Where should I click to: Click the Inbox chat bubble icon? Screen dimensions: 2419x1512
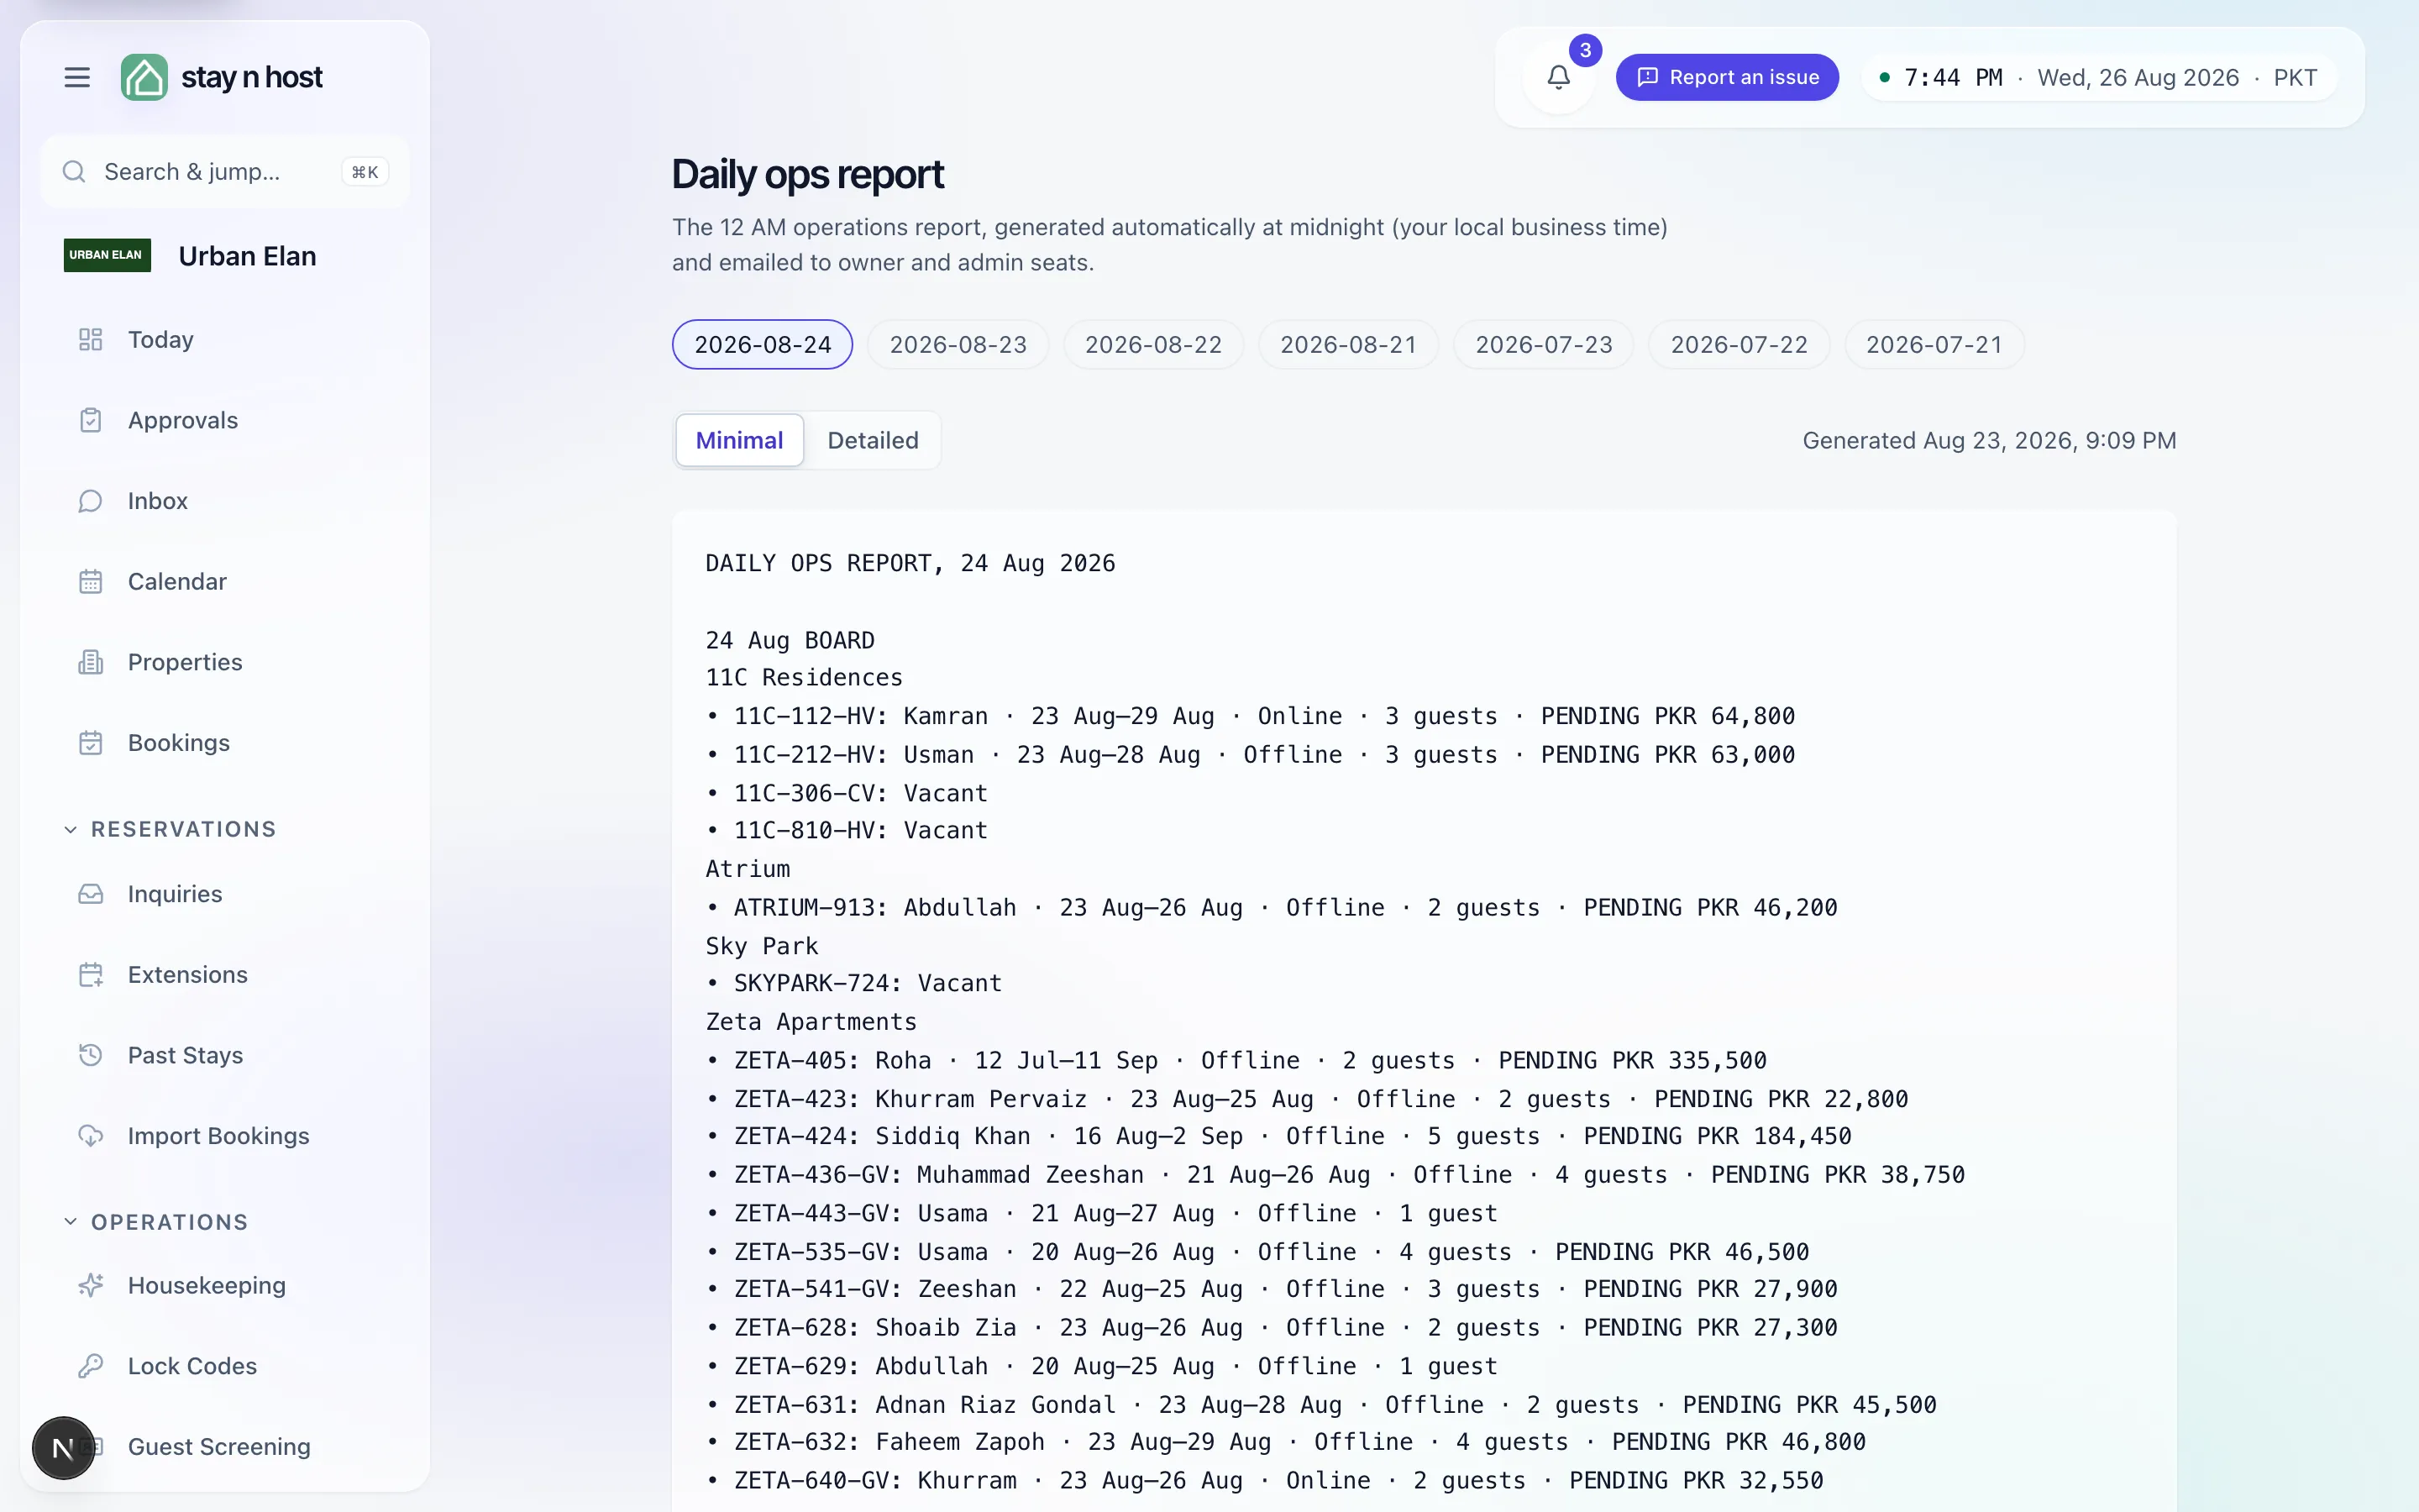[91, 501]
